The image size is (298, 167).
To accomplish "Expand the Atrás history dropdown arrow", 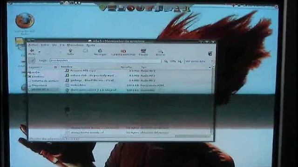I will tap(39, 51).
